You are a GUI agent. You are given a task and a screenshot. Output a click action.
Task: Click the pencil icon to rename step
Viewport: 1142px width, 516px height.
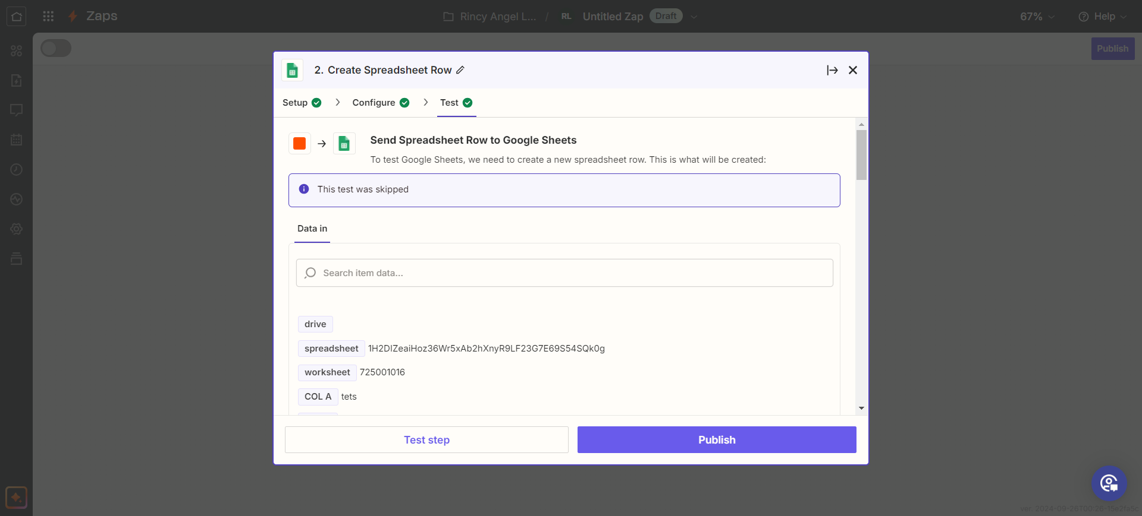[x=460, y=70]
